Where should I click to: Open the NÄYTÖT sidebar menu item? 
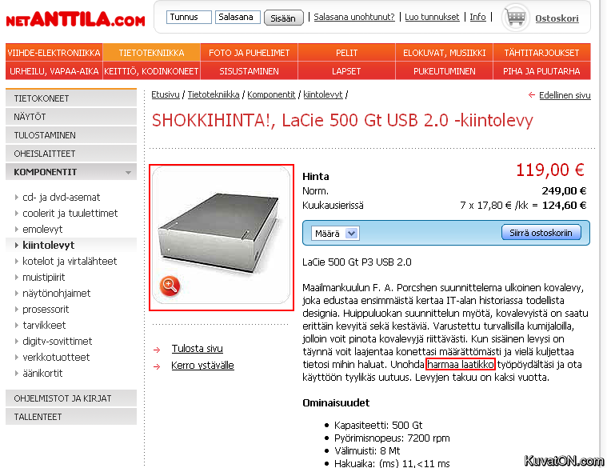click(x=71, y=117)
